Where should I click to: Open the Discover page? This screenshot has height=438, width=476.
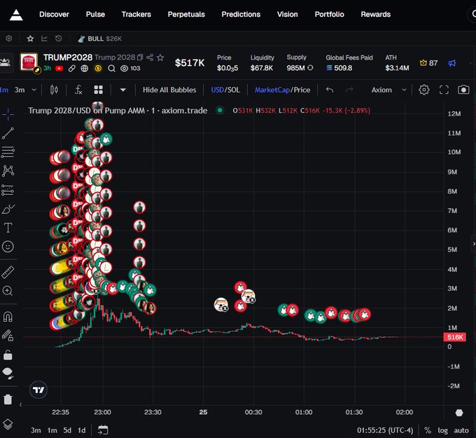pos(54,14)
